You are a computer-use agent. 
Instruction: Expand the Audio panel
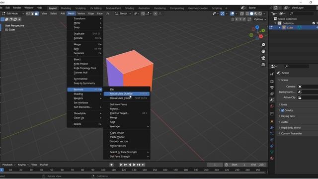284,122
